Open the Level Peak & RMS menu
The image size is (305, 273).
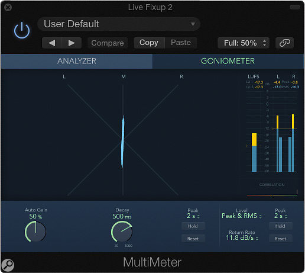tap(242, 216)
